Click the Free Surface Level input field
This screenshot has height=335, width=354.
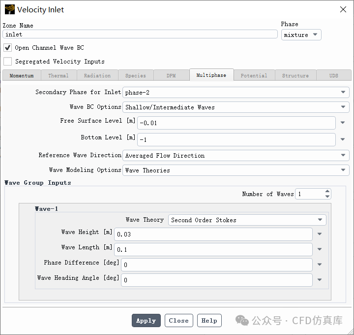pyautogui.click(x=236, y=123)
